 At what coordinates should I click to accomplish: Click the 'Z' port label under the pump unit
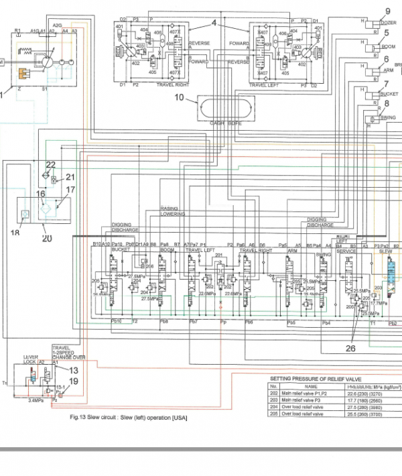pyautogui.click(x=19, y=89)
